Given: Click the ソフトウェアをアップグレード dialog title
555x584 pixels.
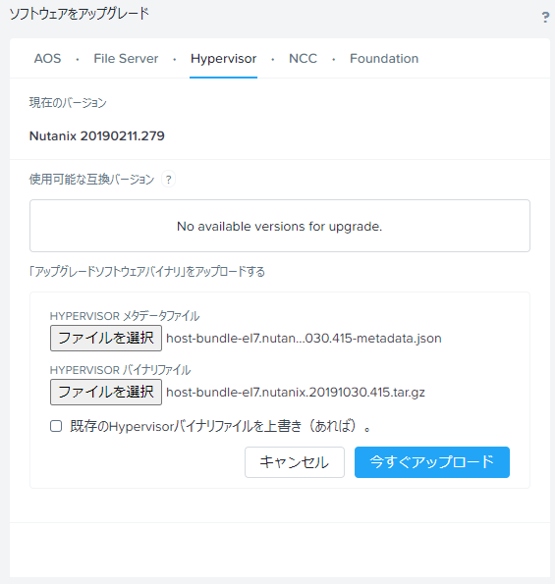Looking at the screenshot, I should coord(79,14).
